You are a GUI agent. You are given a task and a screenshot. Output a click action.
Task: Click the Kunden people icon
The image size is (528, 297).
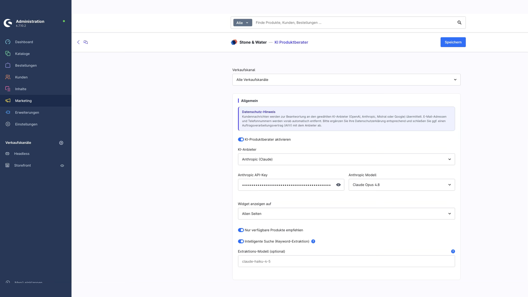click(x=8, y=77)
